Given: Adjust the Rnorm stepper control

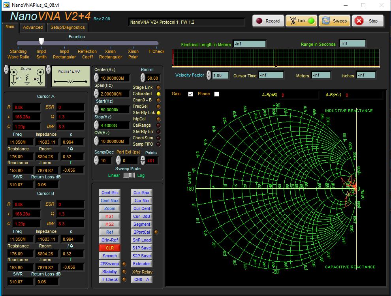Looking at the screenshot, I should pyautogui.click(x=142, y=78).
